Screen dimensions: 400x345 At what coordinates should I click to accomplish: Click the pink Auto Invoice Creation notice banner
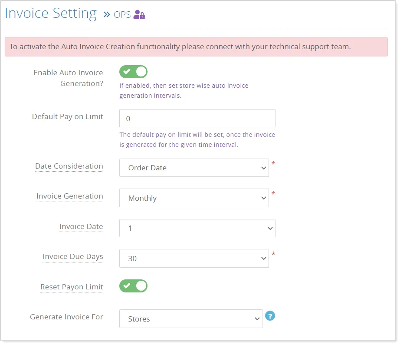[x=196, y=46]
